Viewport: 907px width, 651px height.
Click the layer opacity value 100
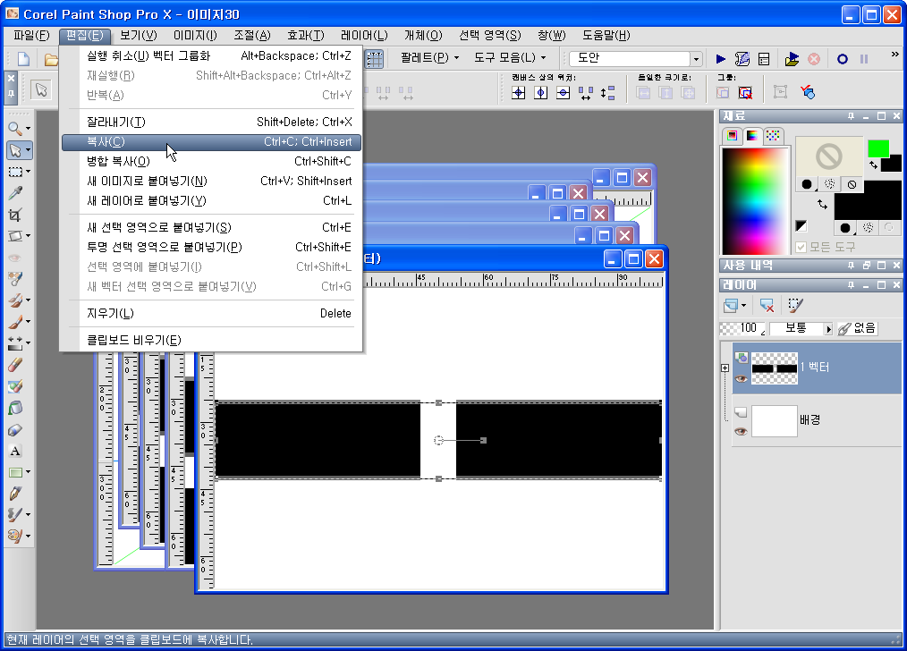[750, 328]
